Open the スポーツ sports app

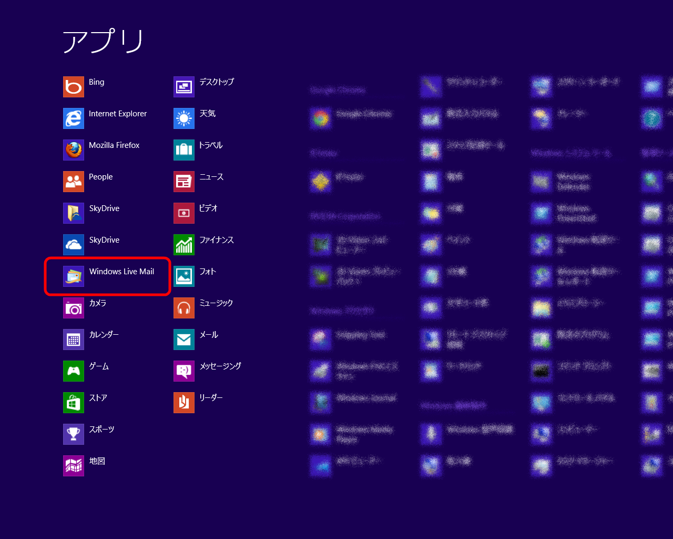74,434
